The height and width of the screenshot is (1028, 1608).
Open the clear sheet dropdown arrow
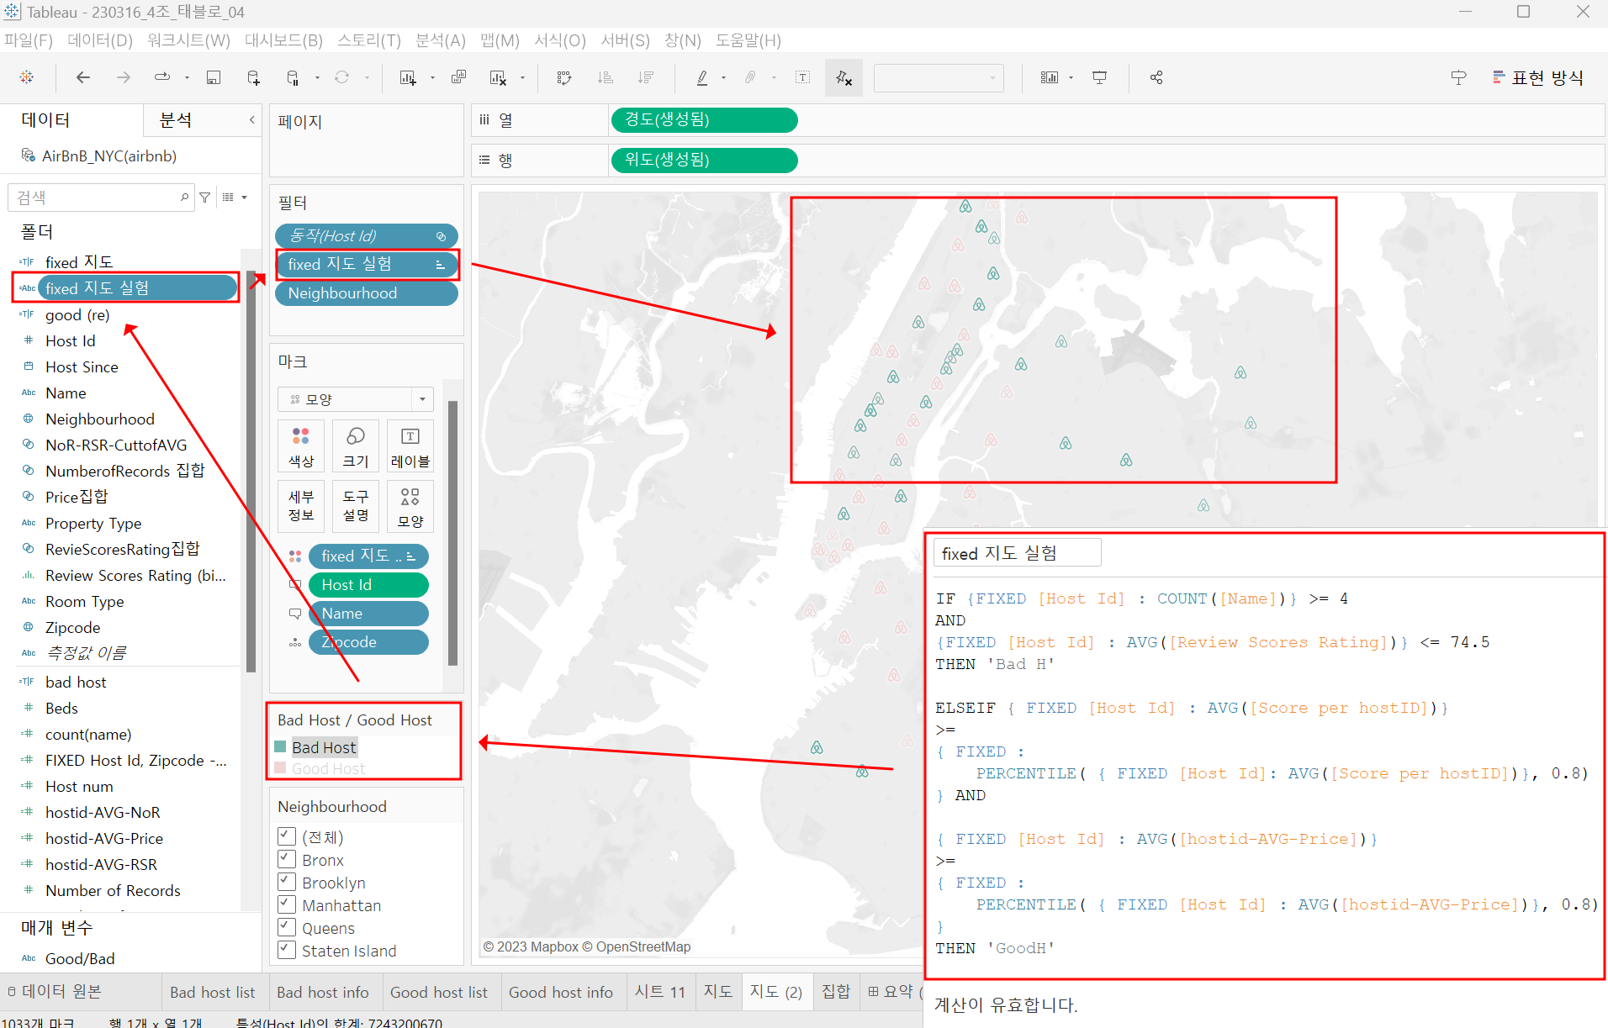tap(522, 78)
